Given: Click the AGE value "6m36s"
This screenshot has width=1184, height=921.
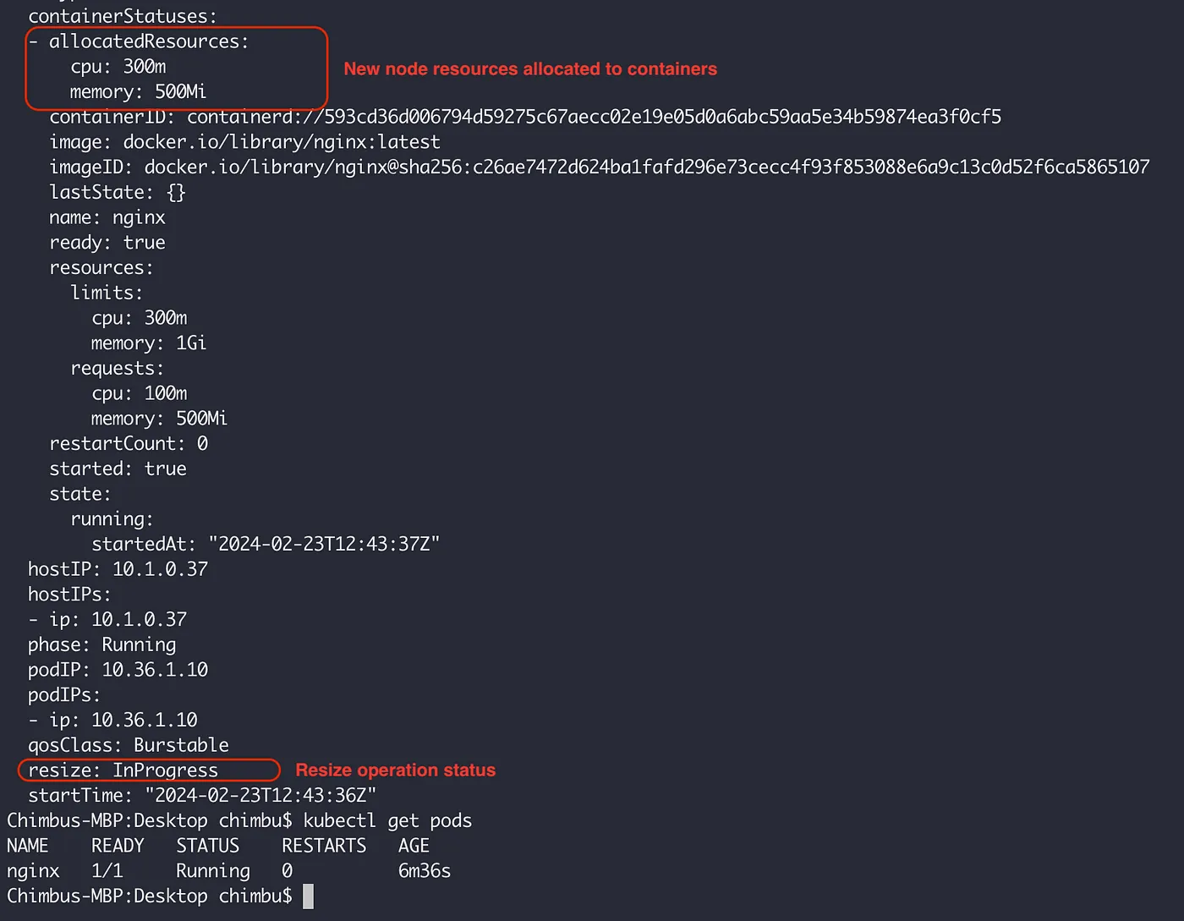Looking at the screenshot, I should coord(424,871).
